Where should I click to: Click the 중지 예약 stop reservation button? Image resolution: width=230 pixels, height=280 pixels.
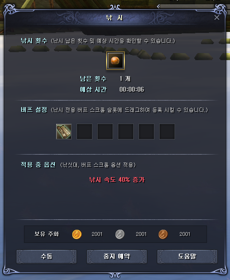[x=117, y=257]
